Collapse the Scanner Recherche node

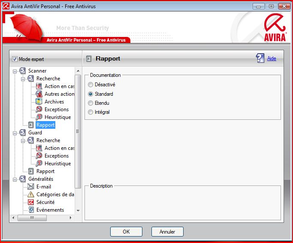click(x=23, y=79)
